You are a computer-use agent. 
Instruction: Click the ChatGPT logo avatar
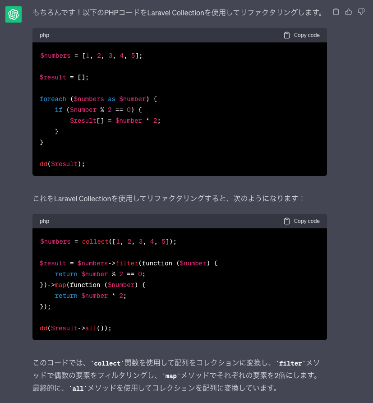(14, 14)
